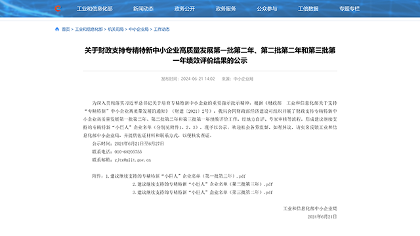Click the closing date 2024年6月21日
This screenshot has height=236, width=420.
pyautogui.click(x=322, y=217)
